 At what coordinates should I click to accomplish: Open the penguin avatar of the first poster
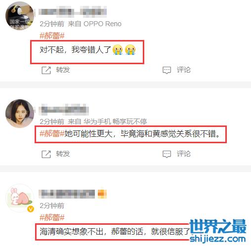coord(20,16)
